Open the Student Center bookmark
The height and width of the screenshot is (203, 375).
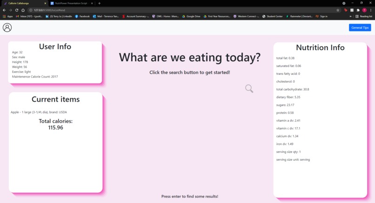point(272,16)
